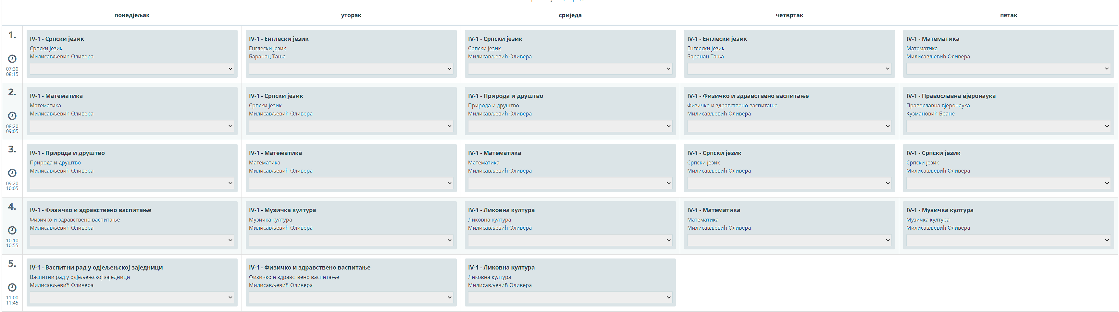This screenshot has width=1119, height=312.
Task: Select the понедјељак column header
Action: point(131,15)
